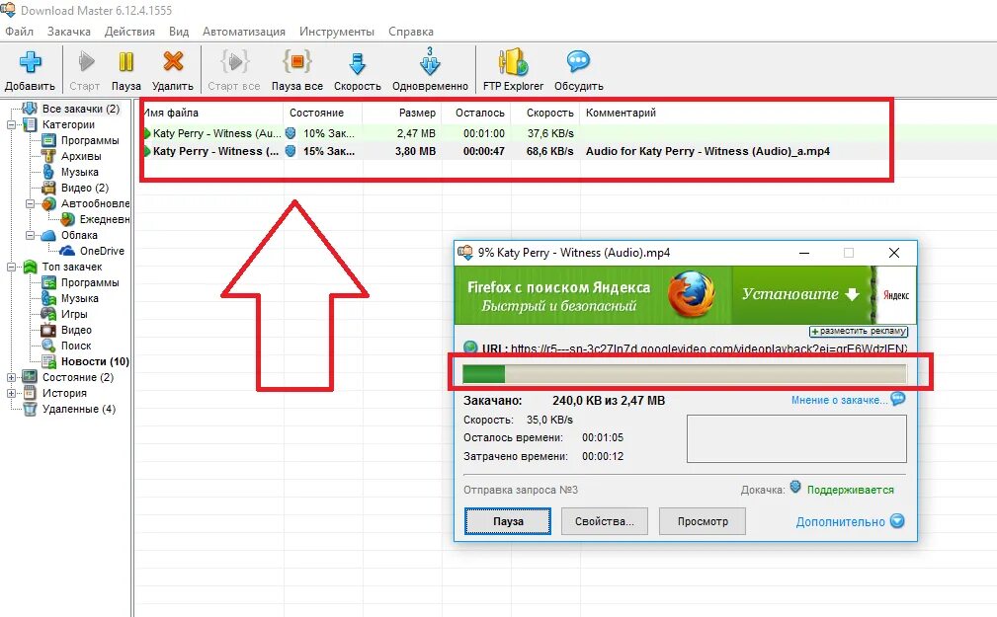Click the 3,80 MB size cell
The height and width of the screenshot is (617, 997).
(x=415, y=151)
